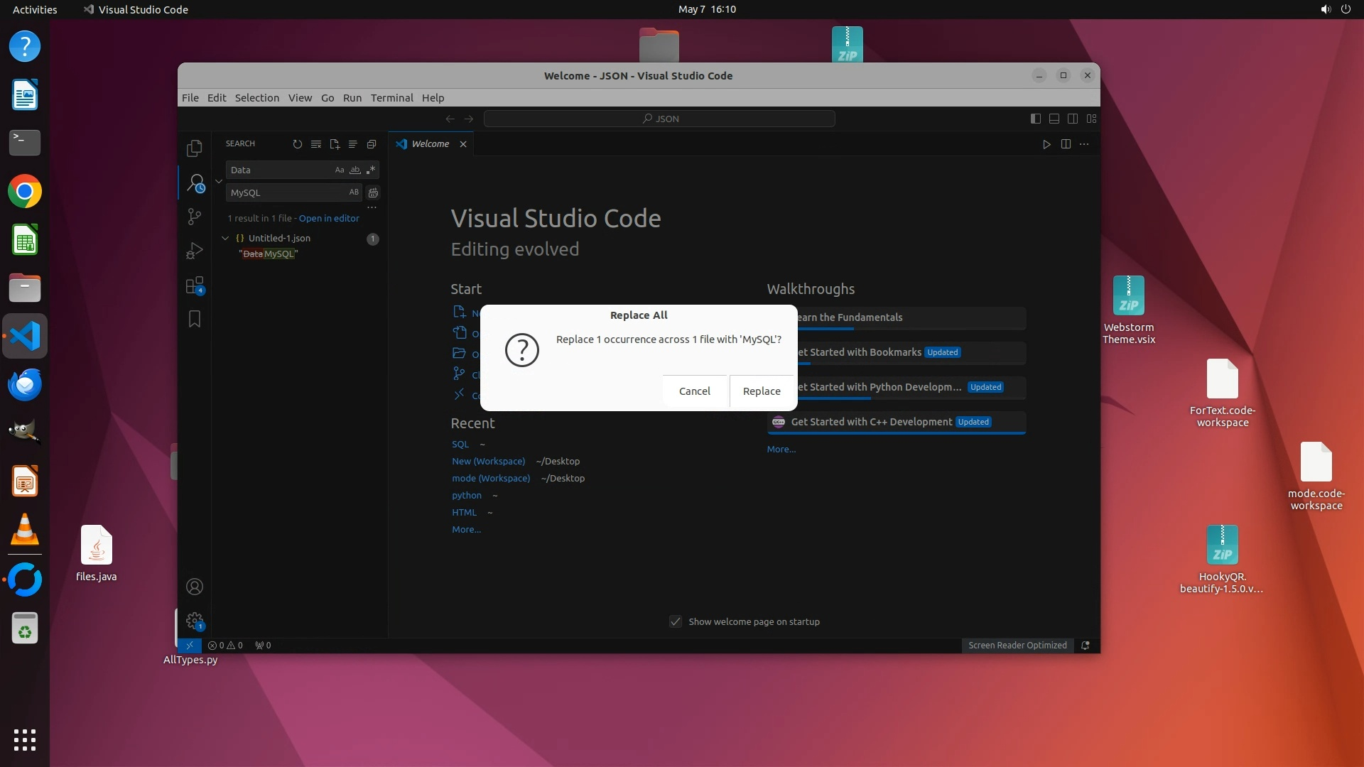
Task: Open Source Control in activity bar
Action: click(194, 217)
